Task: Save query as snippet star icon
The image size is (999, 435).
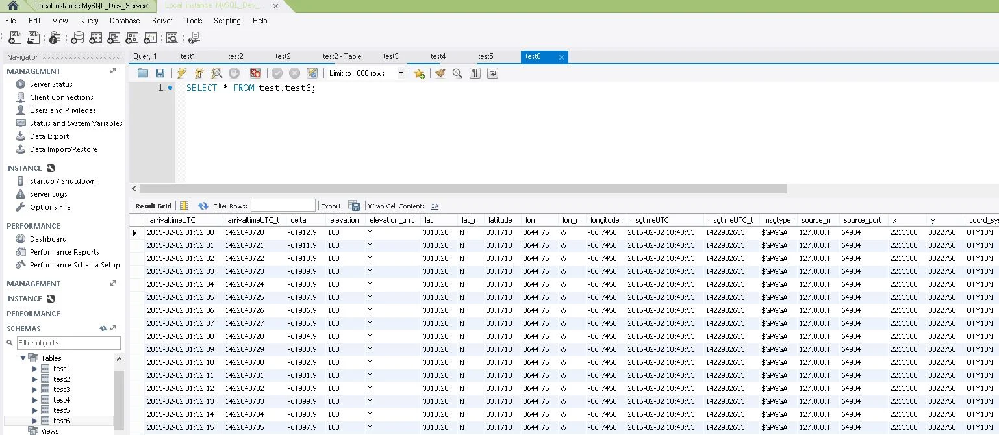Action: coord(420,73)
